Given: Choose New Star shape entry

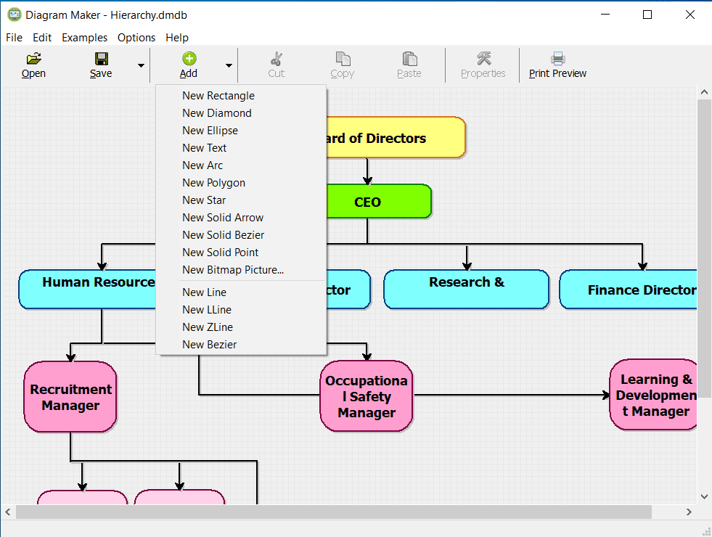Looking at the screenshot, I should tap(241, 200).
